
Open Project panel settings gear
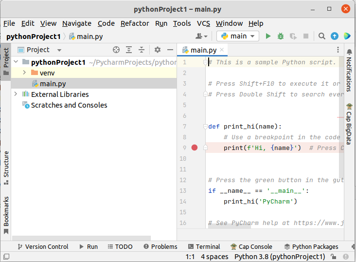157,50
